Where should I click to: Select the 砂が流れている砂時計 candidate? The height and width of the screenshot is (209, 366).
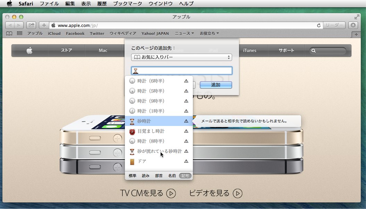(x=159, y=151)
